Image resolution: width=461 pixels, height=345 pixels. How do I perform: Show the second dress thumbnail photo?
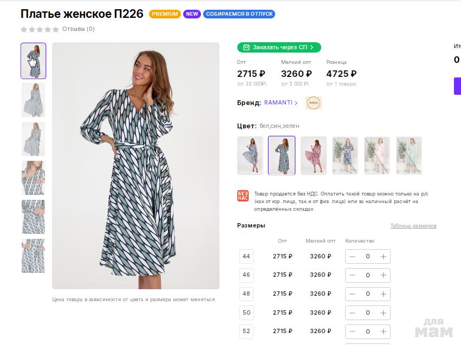pos(34,100)
